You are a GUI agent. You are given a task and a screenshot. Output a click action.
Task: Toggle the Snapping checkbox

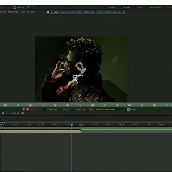[15, 7]
